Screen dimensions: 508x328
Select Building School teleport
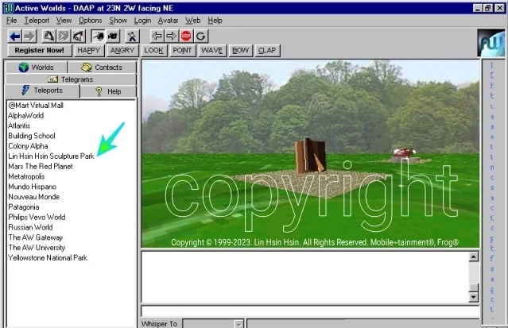tap(32, 136)
